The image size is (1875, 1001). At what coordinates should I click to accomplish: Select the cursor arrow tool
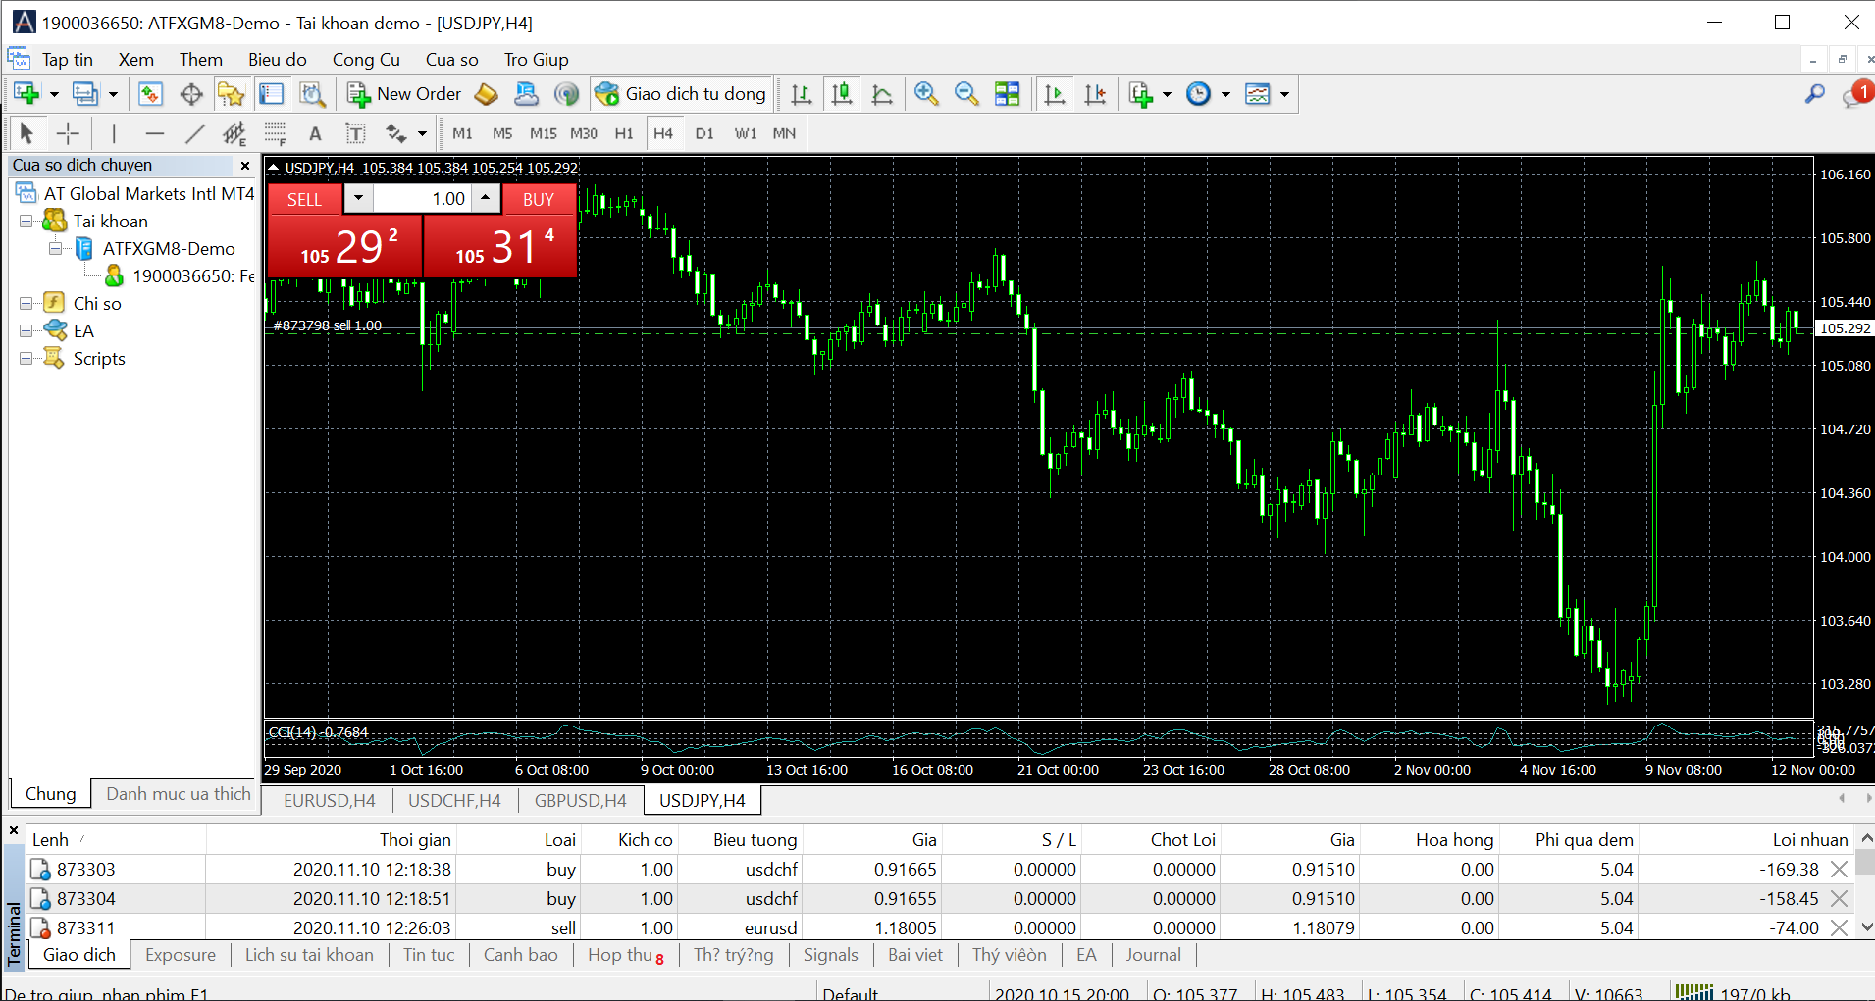[26, 133]
